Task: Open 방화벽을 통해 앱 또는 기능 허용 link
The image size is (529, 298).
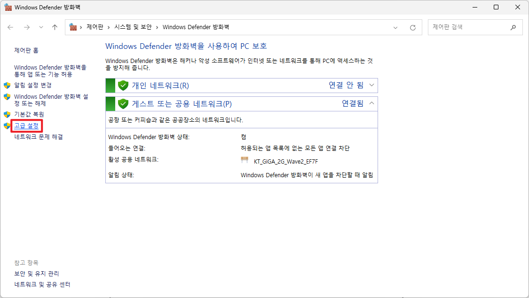Action: coord(50,71)
